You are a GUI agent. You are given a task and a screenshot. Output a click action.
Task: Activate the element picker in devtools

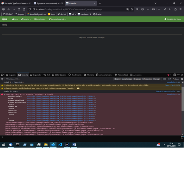2,75
